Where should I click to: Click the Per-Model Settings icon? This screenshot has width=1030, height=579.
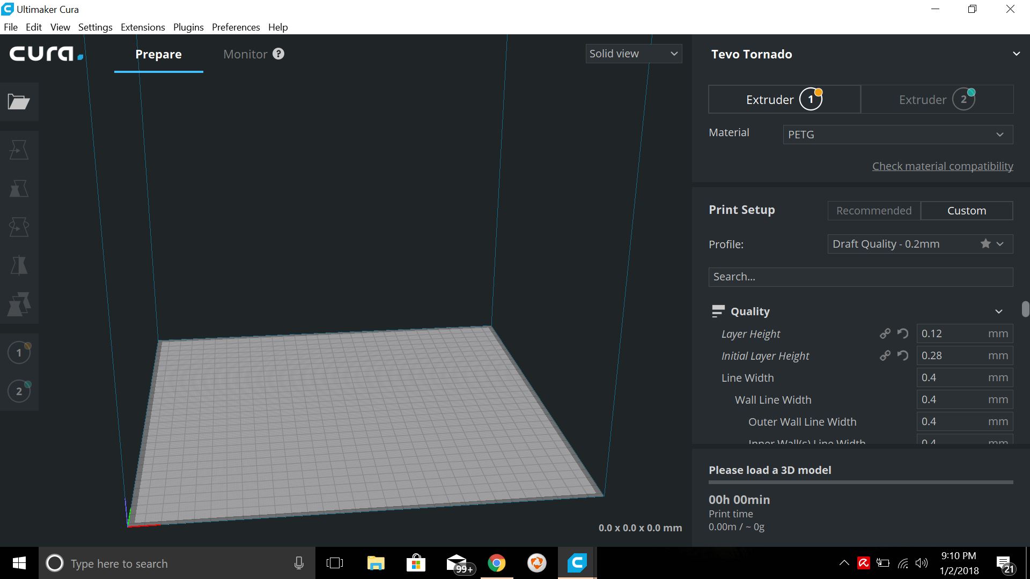pyautogui.click(x=19, y=305)
